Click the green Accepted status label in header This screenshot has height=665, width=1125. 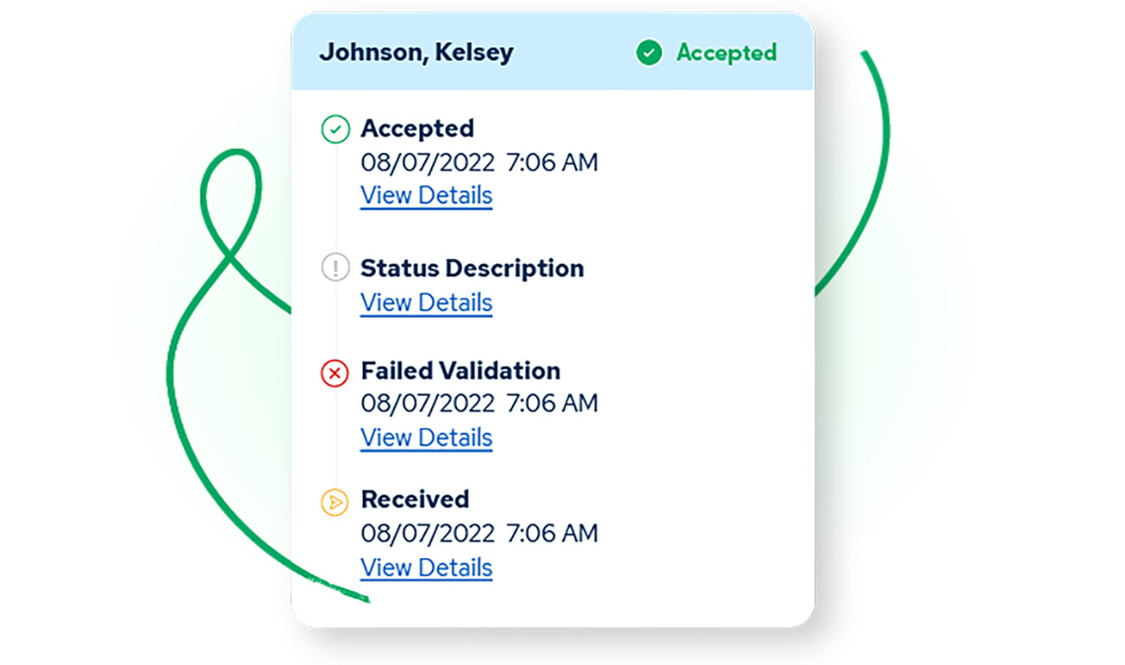(x=727, y=52)
